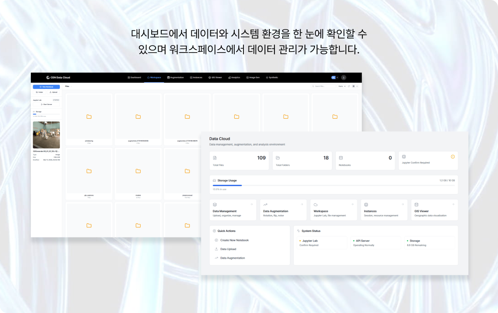The image size is (498, 313).
Task: Switch to grid view layout
Action: (x=353, y=86)
